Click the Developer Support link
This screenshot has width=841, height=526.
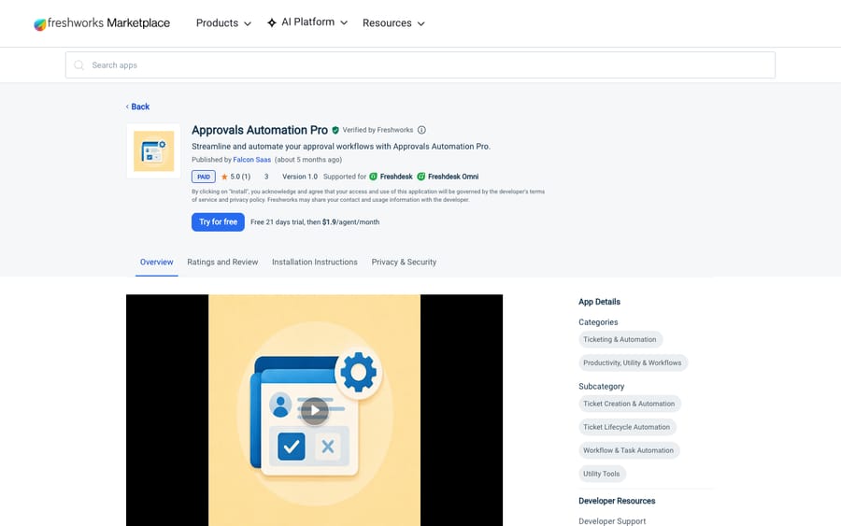[x=612, y=521]
